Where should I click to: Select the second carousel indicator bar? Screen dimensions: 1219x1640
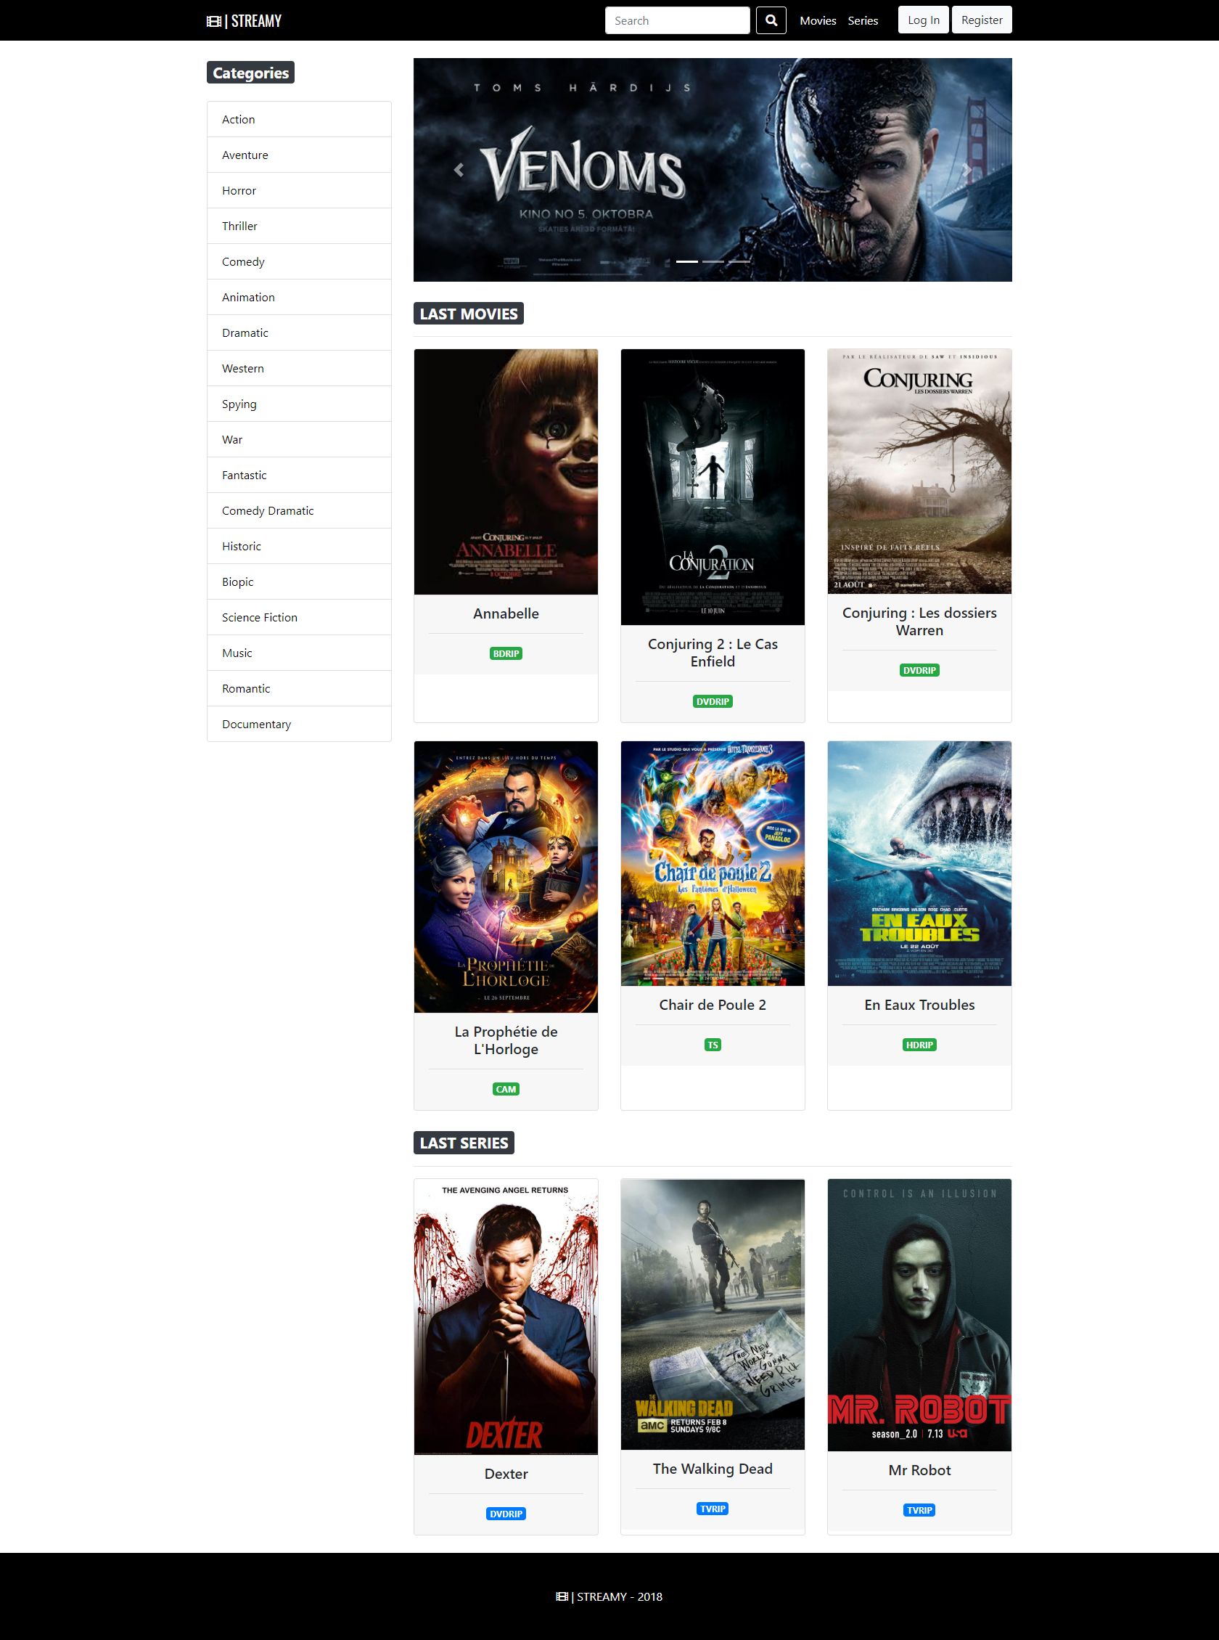[713, 261]
